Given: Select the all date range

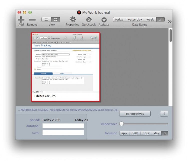Looking at the screenshot, I should pos(160,19).
